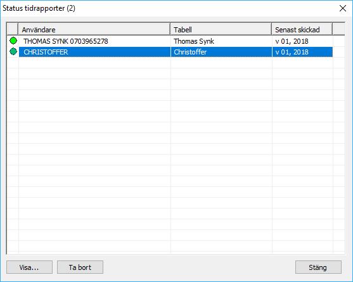Click green status dot for THOMAS SYNK
The height and width of the screenshot is (282, 353).
(x=13, y=41)
